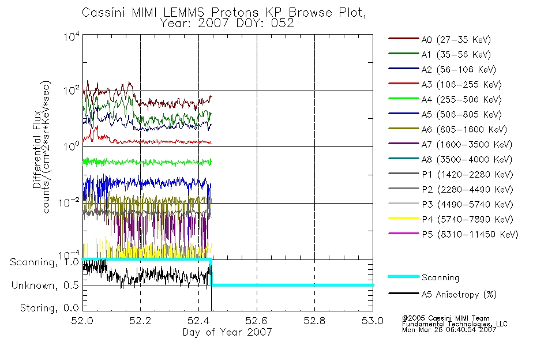The height and width of the screenshot is (346, 548).
Task: Click the red A3 legend line swatch
Action: (403, 84)
